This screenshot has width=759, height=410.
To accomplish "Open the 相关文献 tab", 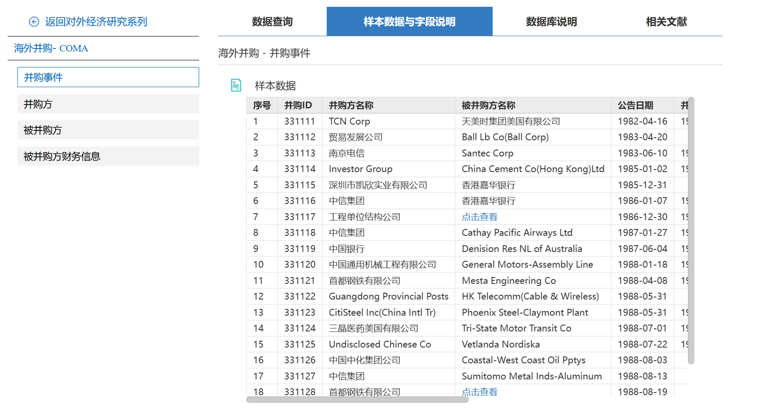I will 666,22.
